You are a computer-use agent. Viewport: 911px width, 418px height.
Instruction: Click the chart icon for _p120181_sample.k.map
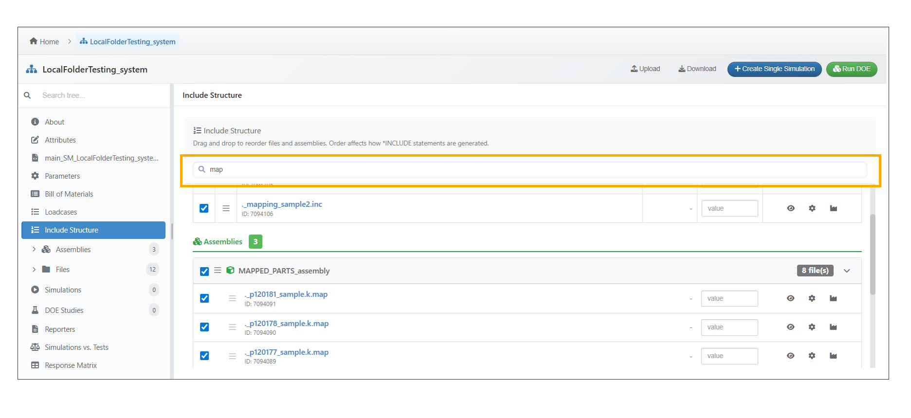click(833, 298)
